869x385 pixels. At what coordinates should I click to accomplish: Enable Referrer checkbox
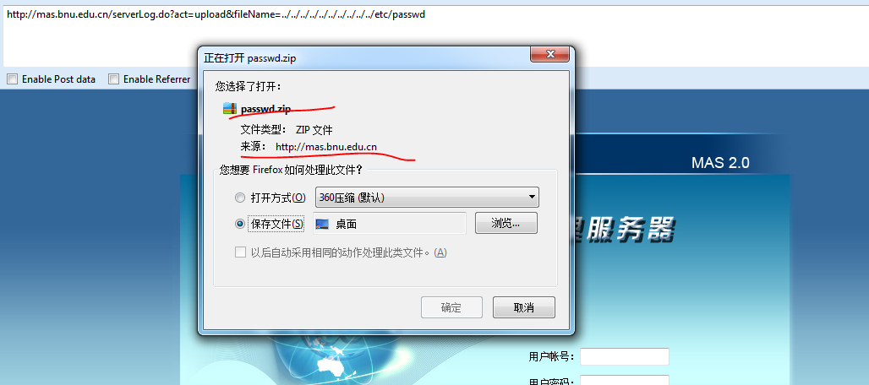(x=113, y=79)
